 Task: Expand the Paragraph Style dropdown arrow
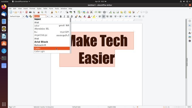tap(23, 16)
